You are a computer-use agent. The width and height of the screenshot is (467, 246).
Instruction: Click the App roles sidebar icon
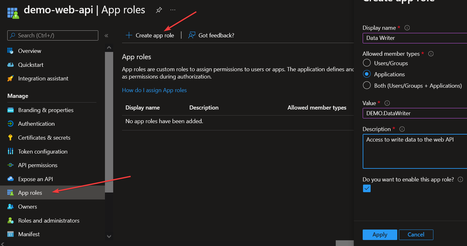point(10,193)
